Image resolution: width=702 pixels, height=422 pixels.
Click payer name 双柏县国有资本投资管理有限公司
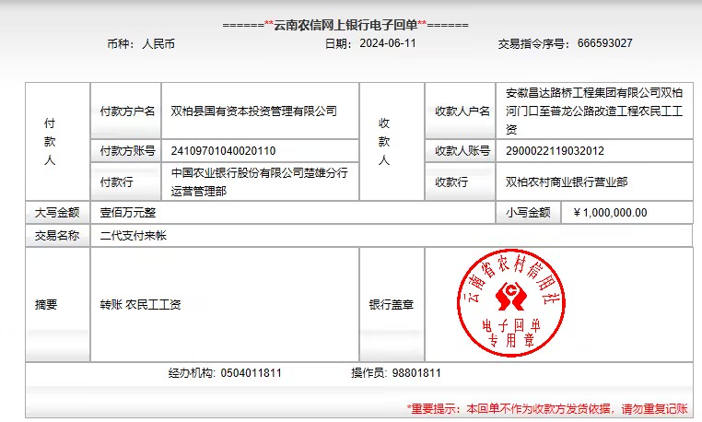254,111
